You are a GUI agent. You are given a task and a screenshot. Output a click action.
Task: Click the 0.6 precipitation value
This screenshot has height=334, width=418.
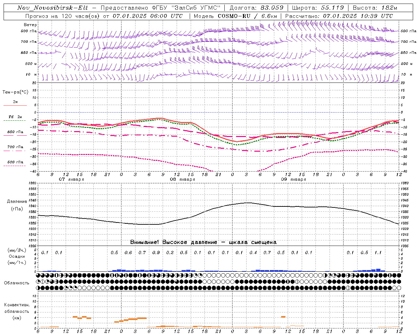(x=128, y=252)
